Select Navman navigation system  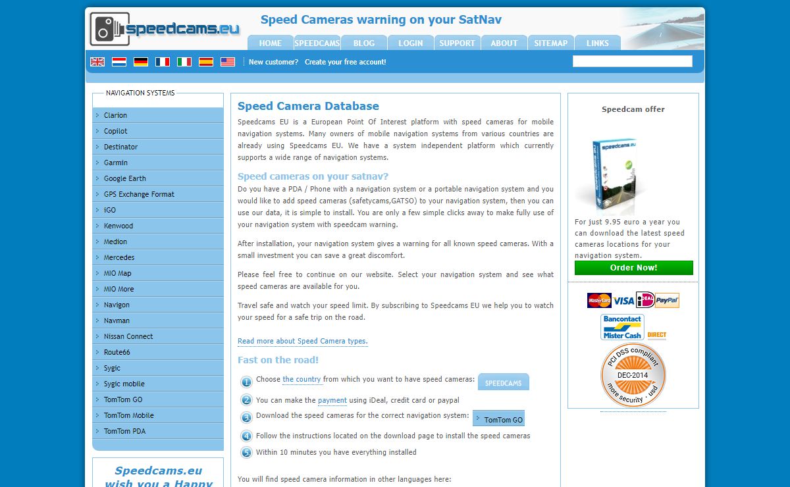click(158, 320)
